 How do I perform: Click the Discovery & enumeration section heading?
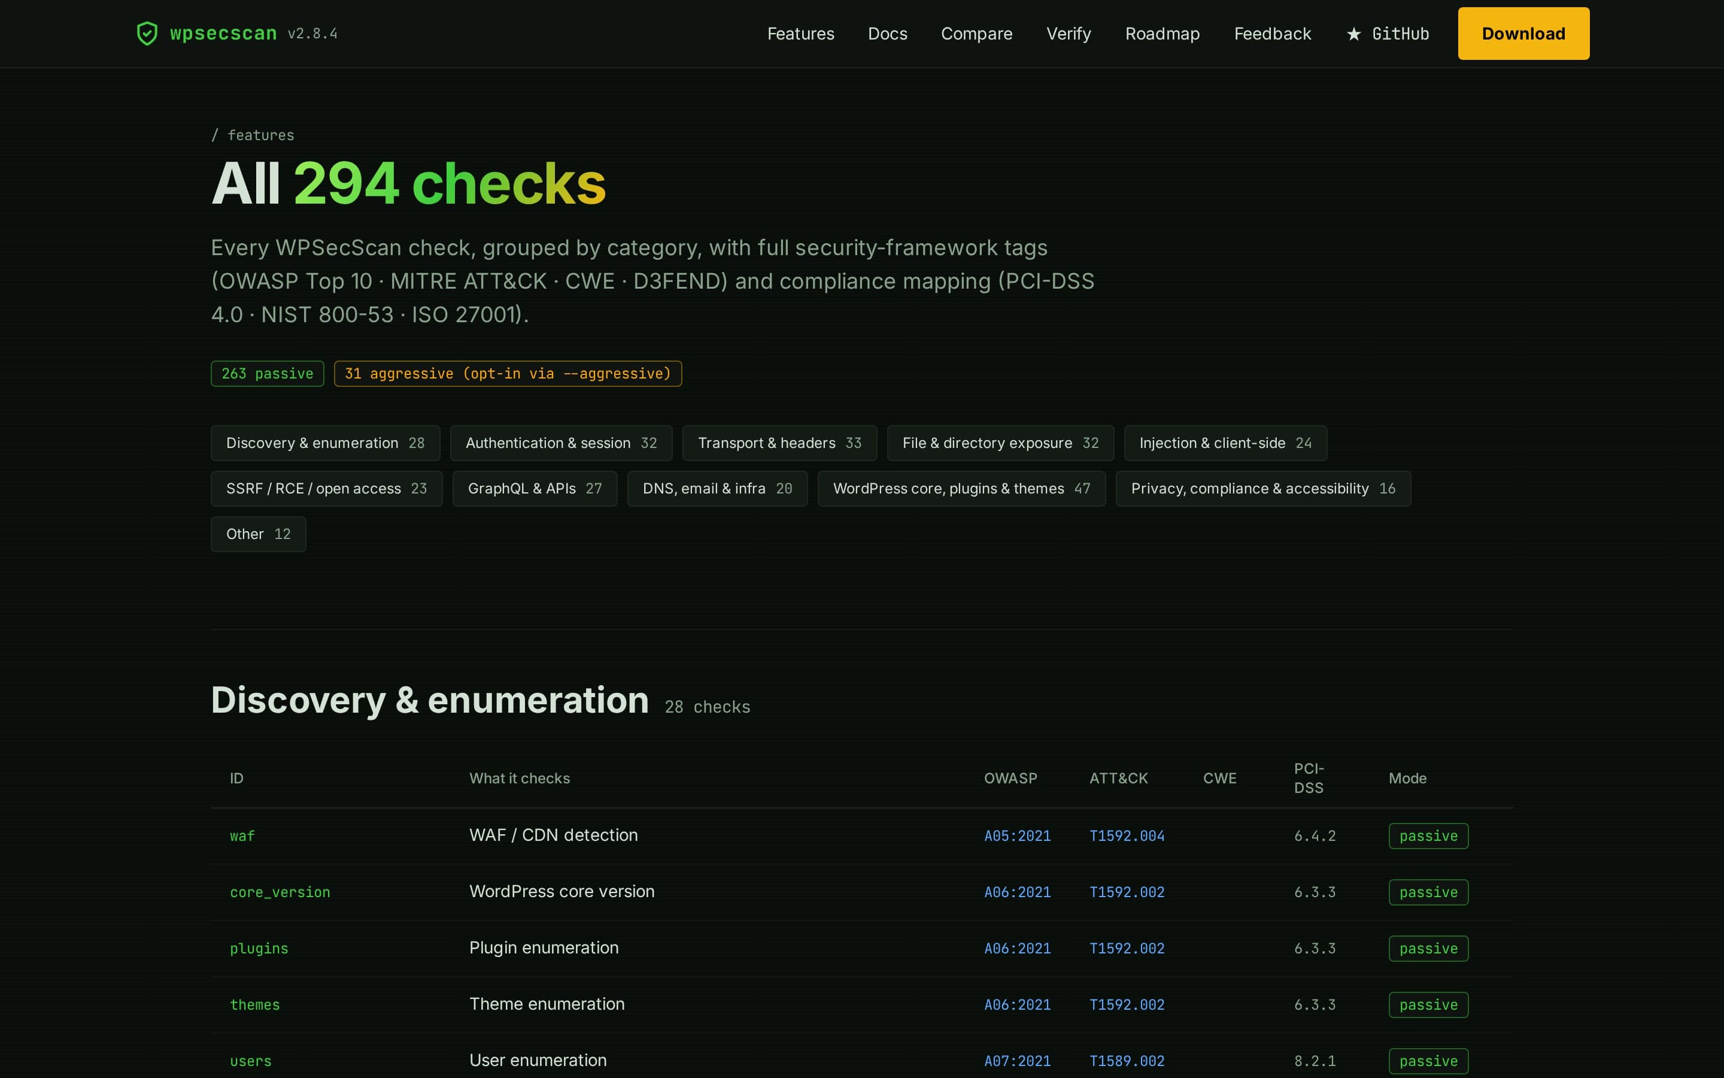click(430, 700)
